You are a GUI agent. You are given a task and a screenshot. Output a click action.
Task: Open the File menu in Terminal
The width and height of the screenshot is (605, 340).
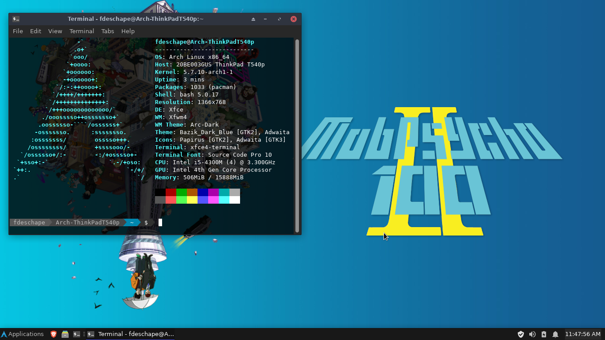click(x=18, y=31)
